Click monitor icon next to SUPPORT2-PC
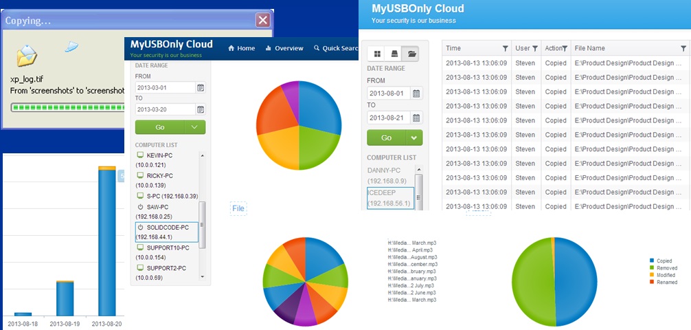This screenshot has height=330, width=691. [141, 268]
